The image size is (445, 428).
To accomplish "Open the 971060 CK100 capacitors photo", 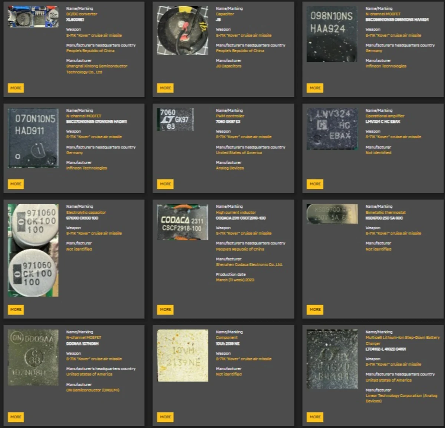I will 33,250.
